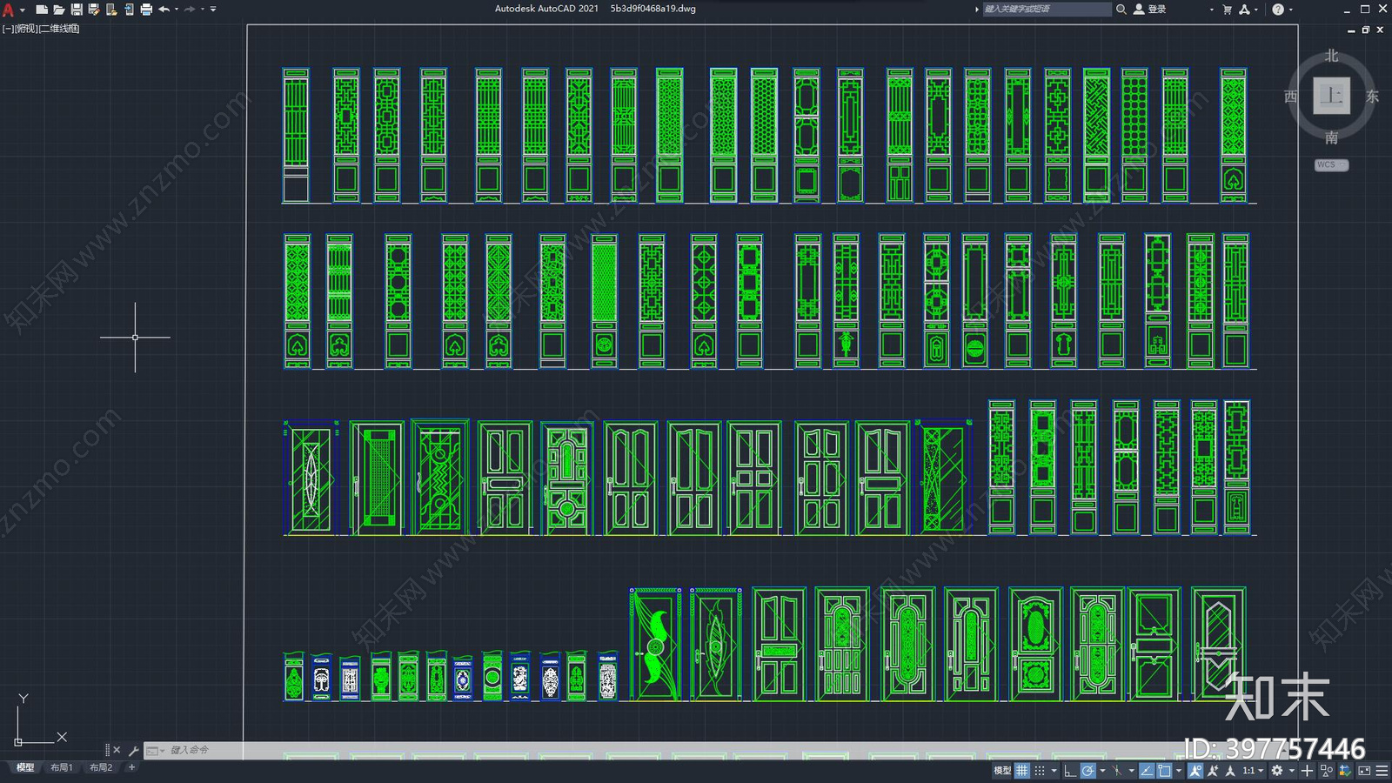Click the Plot printer icon
The image size is (1392, 783).
click(146, 10)
